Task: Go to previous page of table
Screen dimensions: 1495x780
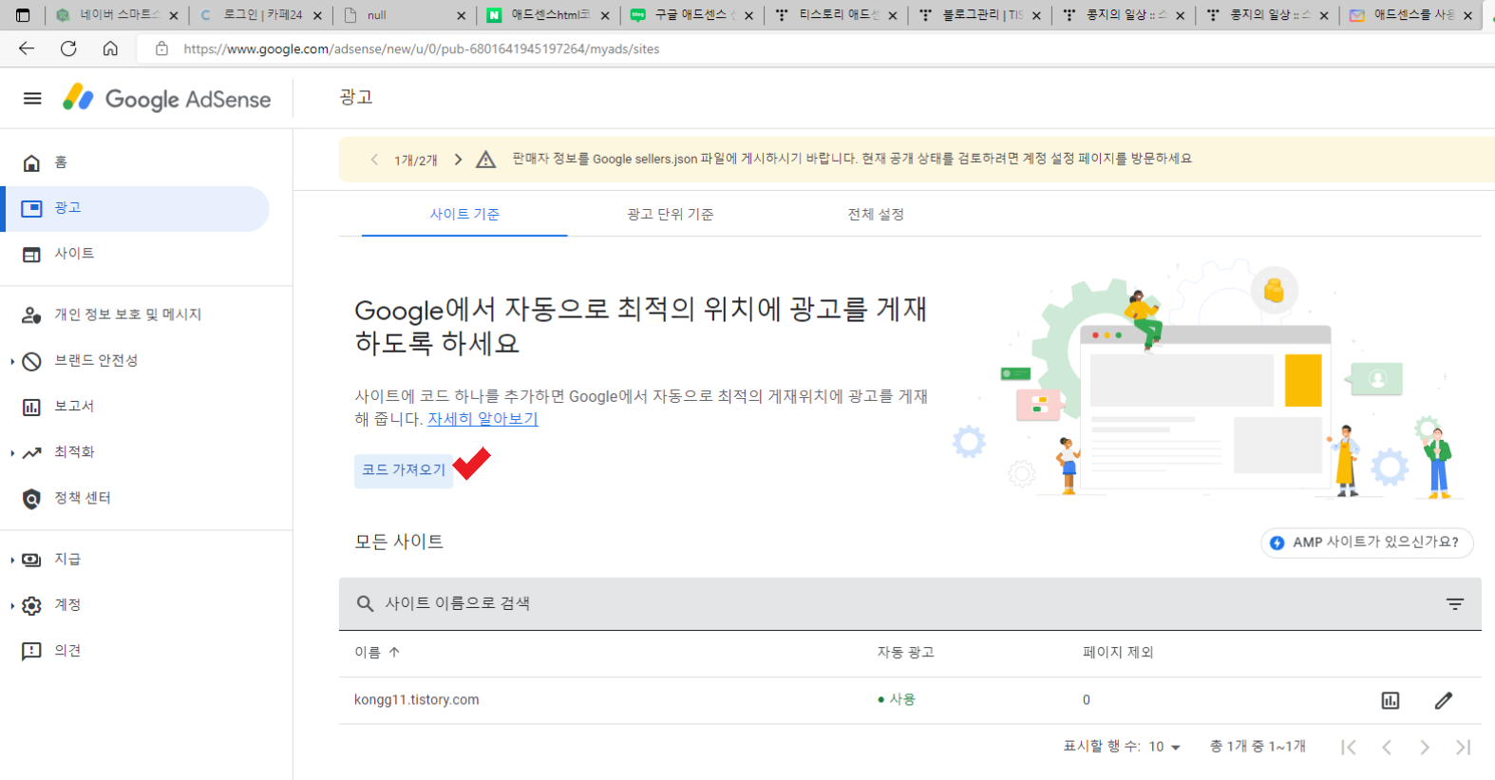Action: tap(1387, 748)
